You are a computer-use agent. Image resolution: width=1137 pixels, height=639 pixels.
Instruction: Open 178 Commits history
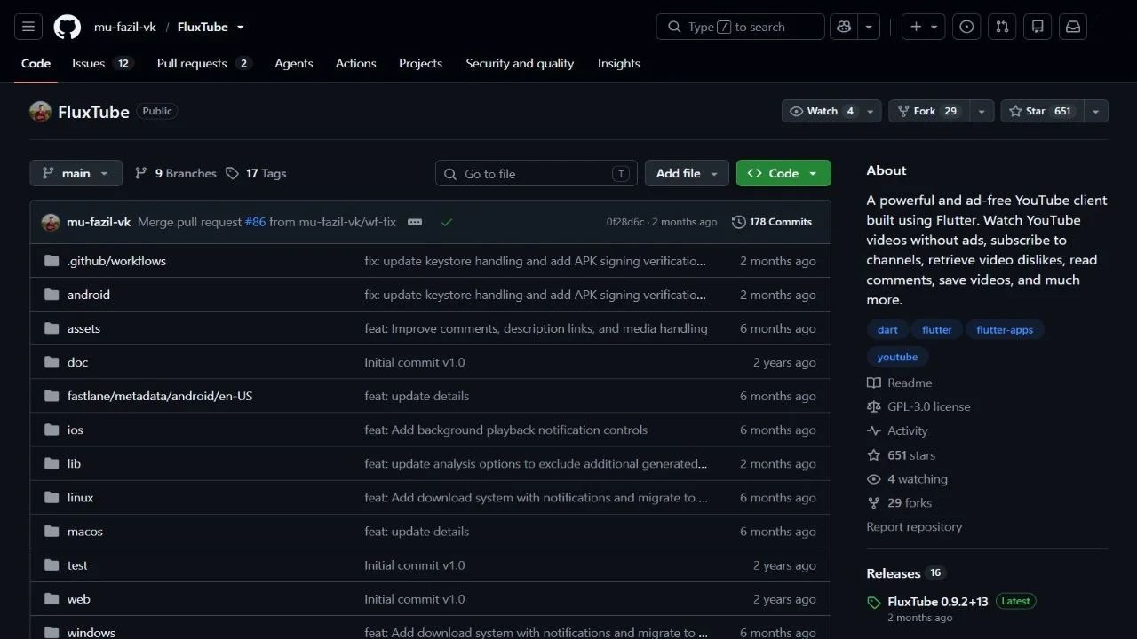pyautogui.click(x=772, y=222)
